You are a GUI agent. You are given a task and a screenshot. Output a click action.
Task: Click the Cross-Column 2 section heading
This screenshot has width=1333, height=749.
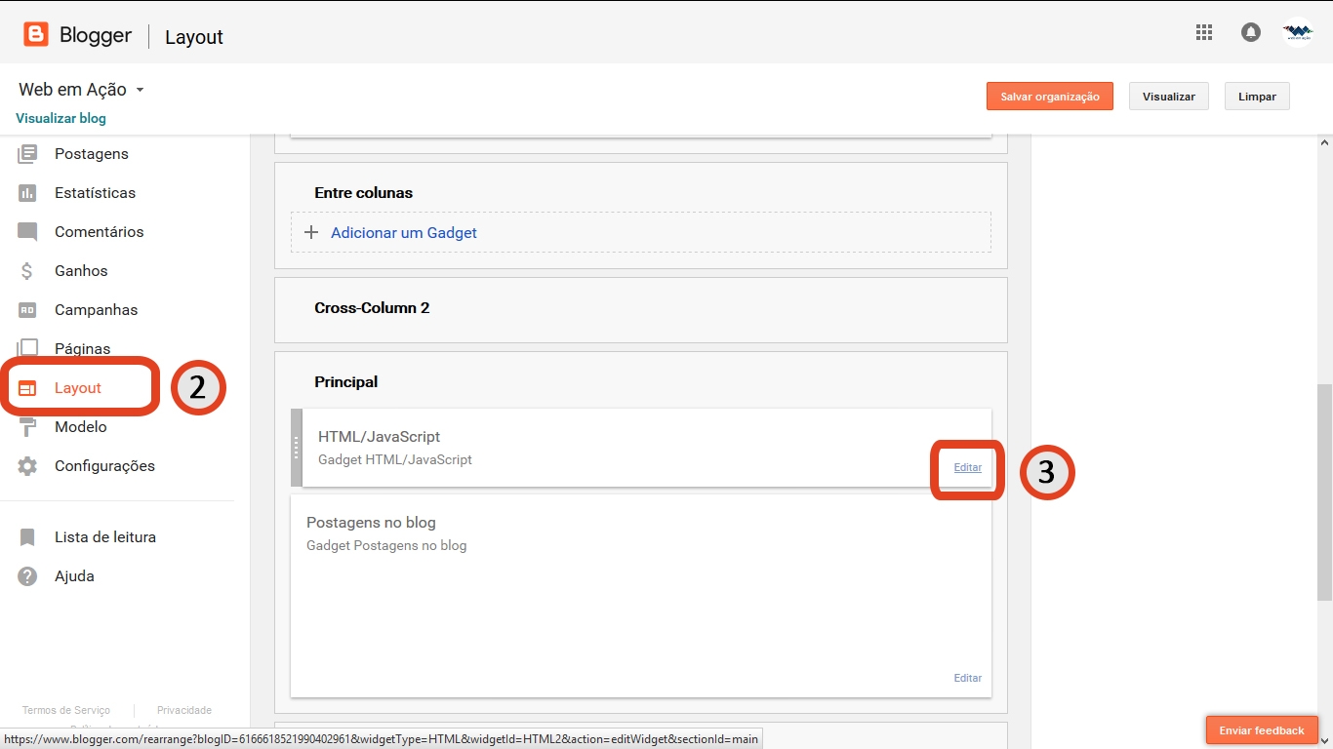click(x=372, y=308)
